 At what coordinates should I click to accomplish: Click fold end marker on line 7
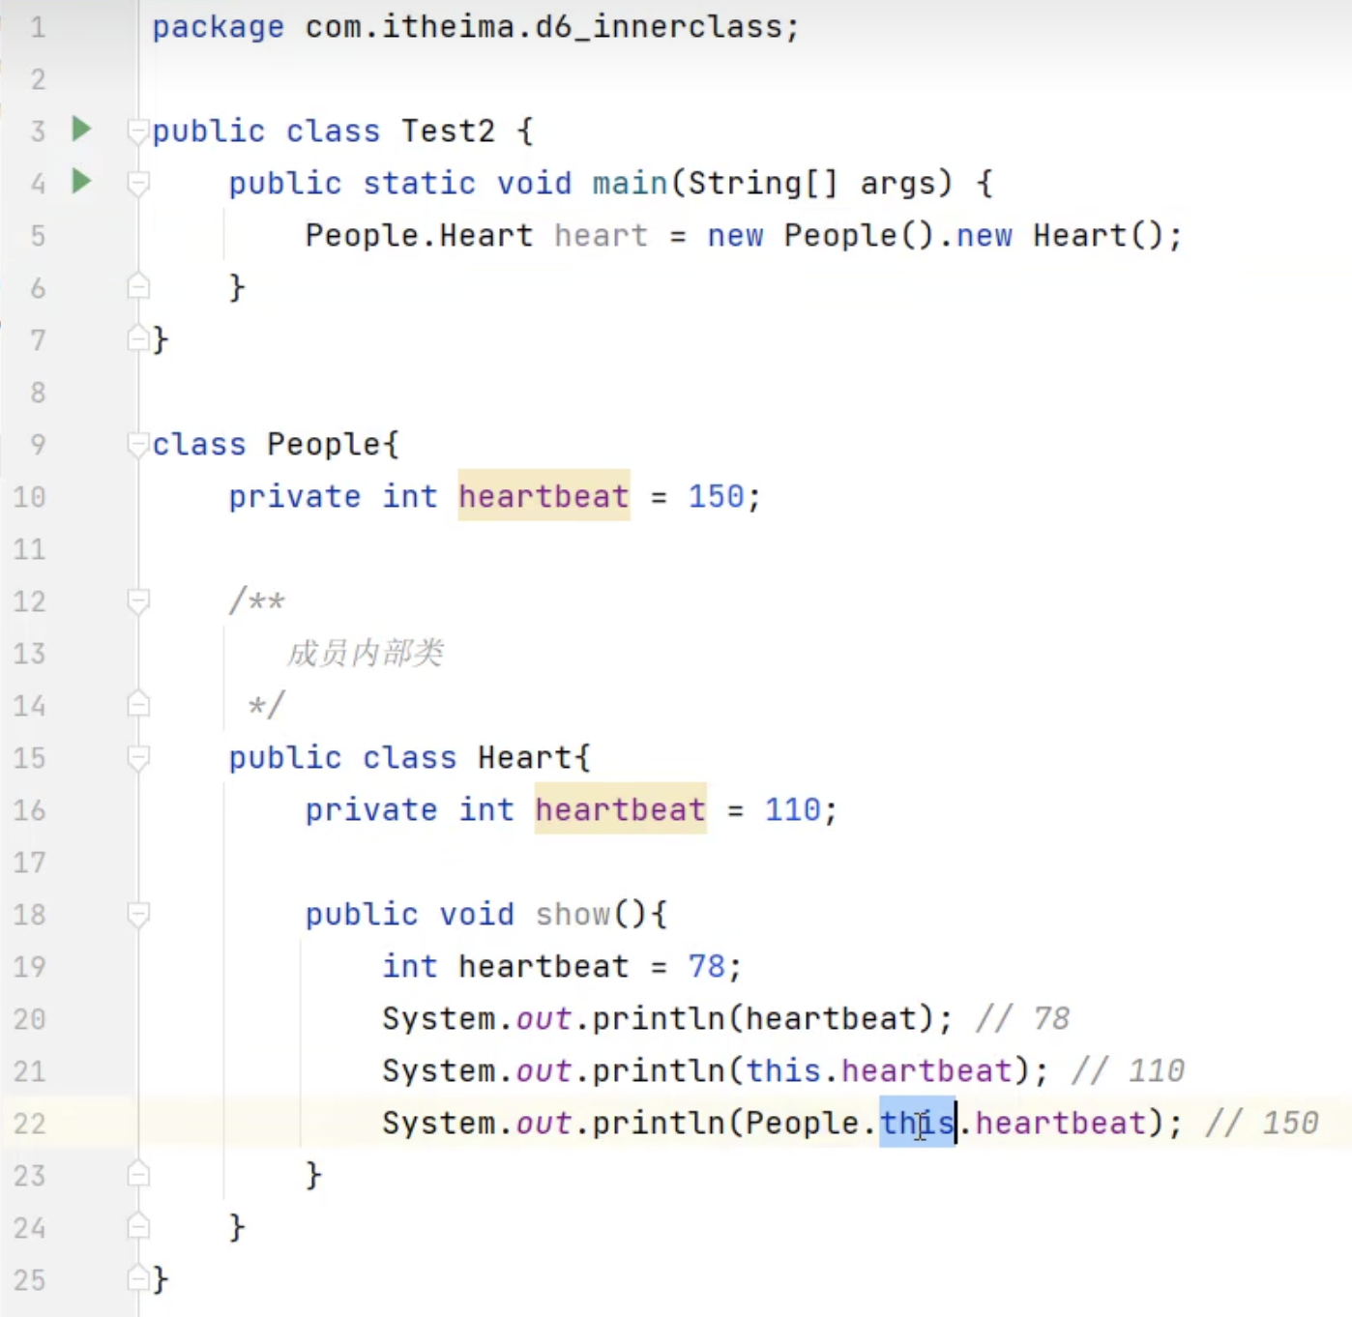pyautogui.click(x=138, y=339)
